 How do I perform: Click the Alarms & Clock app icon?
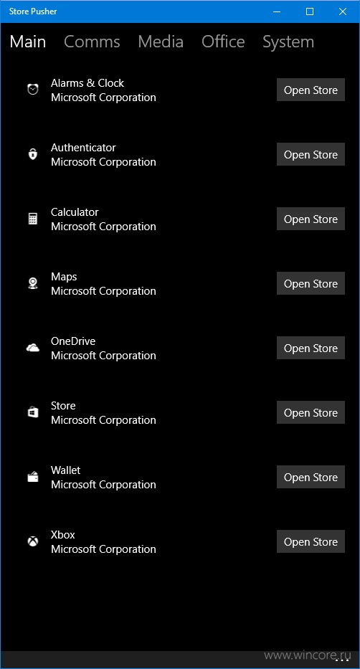[x=33, y=90]
